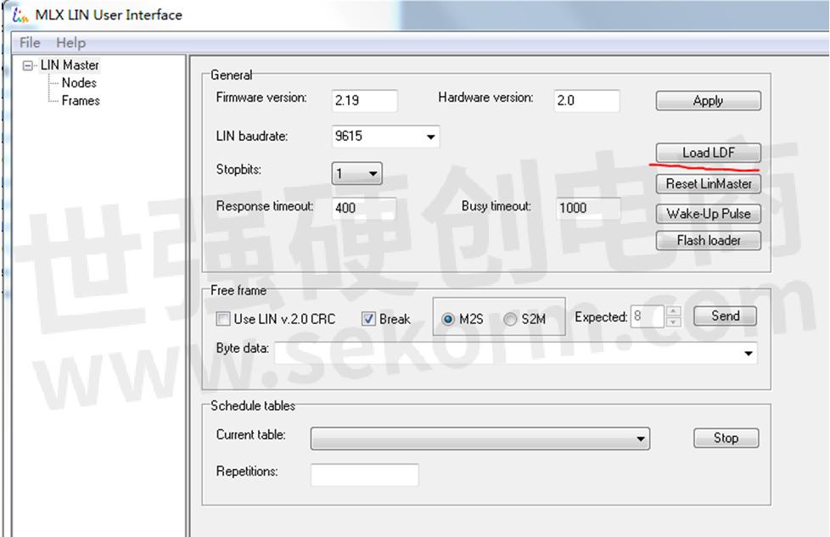Enable the Use LIN v.2.0 CRC checkbox
Viewport: 830px width, 537px height.
pyautogui.click(x=225, y=318)
